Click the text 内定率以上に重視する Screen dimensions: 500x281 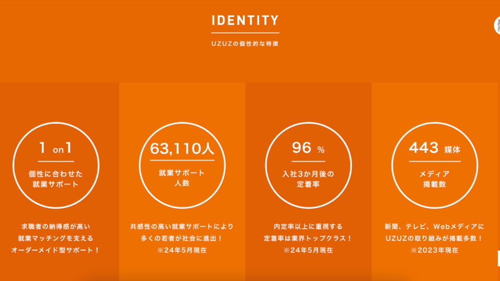point(309,226)
